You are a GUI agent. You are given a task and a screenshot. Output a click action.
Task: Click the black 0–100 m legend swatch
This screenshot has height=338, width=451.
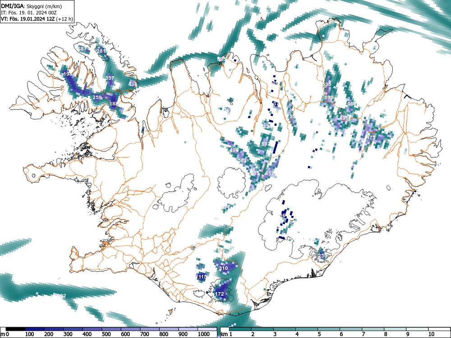pos(15,329)
